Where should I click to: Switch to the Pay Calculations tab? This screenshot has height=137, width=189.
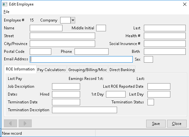(51, 70)
